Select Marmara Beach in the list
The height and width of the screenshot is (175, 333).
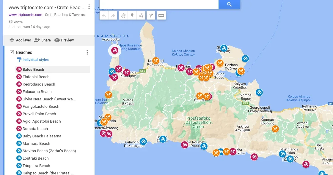pyautogui.click(x=53, y=144)
